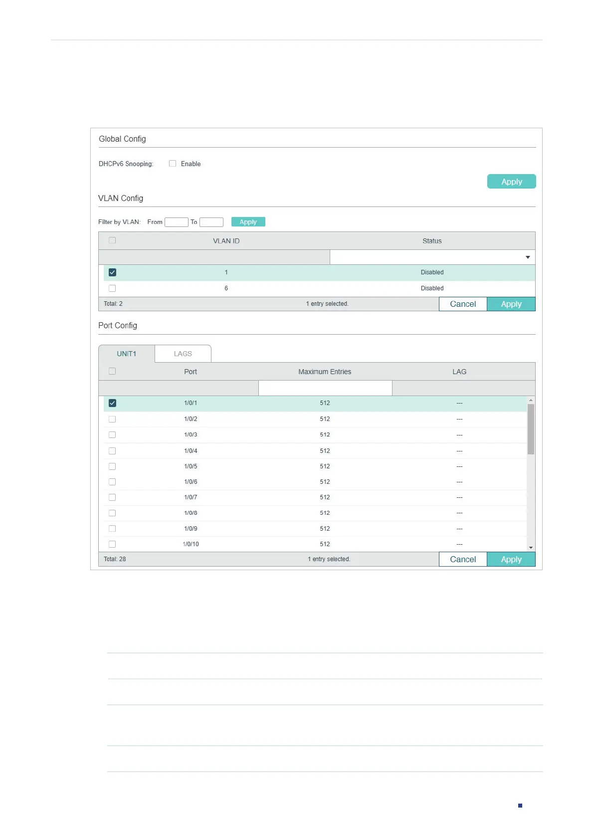Image resolution: width=594 pixels, height=840 pixels.
Task: Click Cancel in the VLAN Config table footer
Action: click(463, 304)
